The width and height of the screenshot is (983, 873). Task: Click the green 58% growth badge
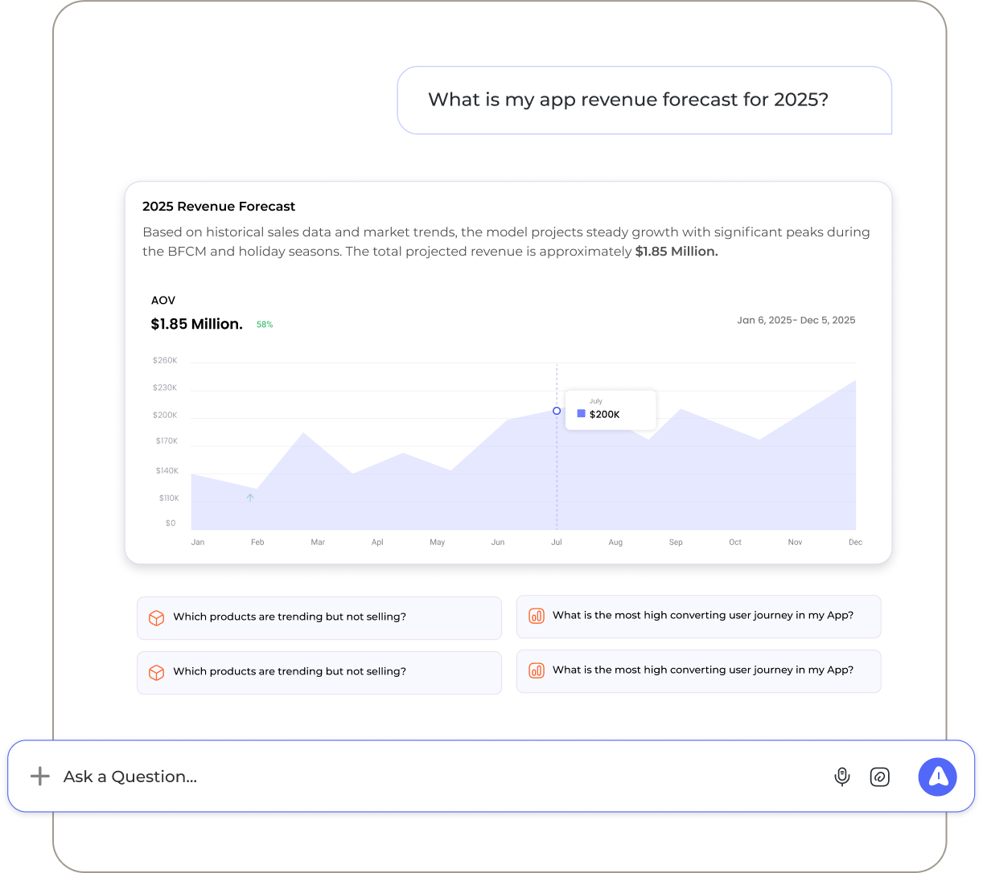(265, 325)
